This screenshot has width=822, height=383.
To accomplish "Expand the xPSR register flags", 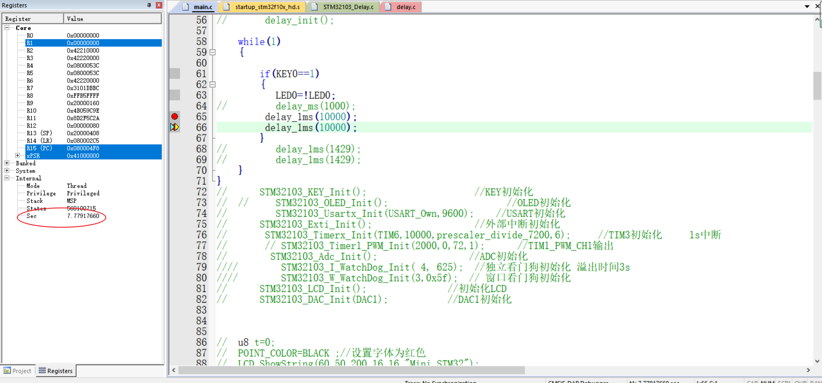I will [x=18, y=155].
